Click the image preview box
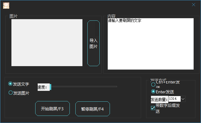 pyautogui.click(x=47, y=43)
